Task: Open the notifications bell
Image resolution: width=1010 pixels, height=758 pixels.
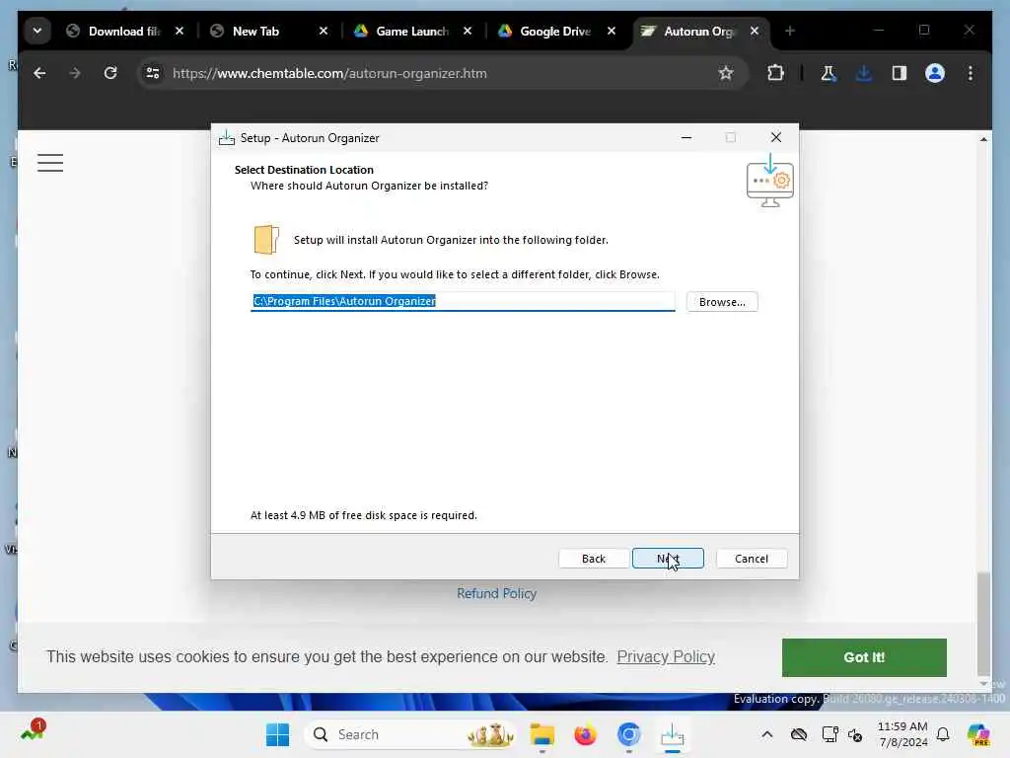Action: coord(943,734)
